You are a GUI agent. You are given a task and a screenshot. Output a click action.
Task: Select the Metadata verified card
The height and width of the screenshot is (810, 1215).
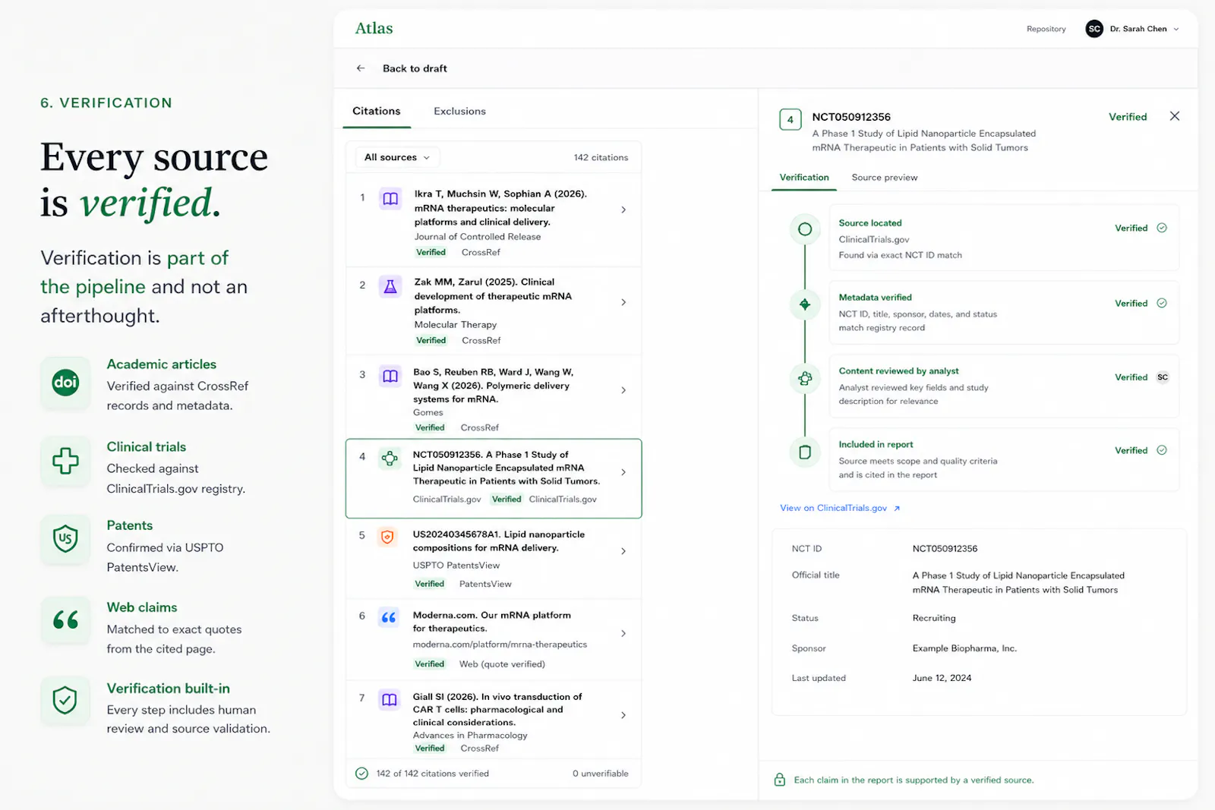click(1004, 312)
